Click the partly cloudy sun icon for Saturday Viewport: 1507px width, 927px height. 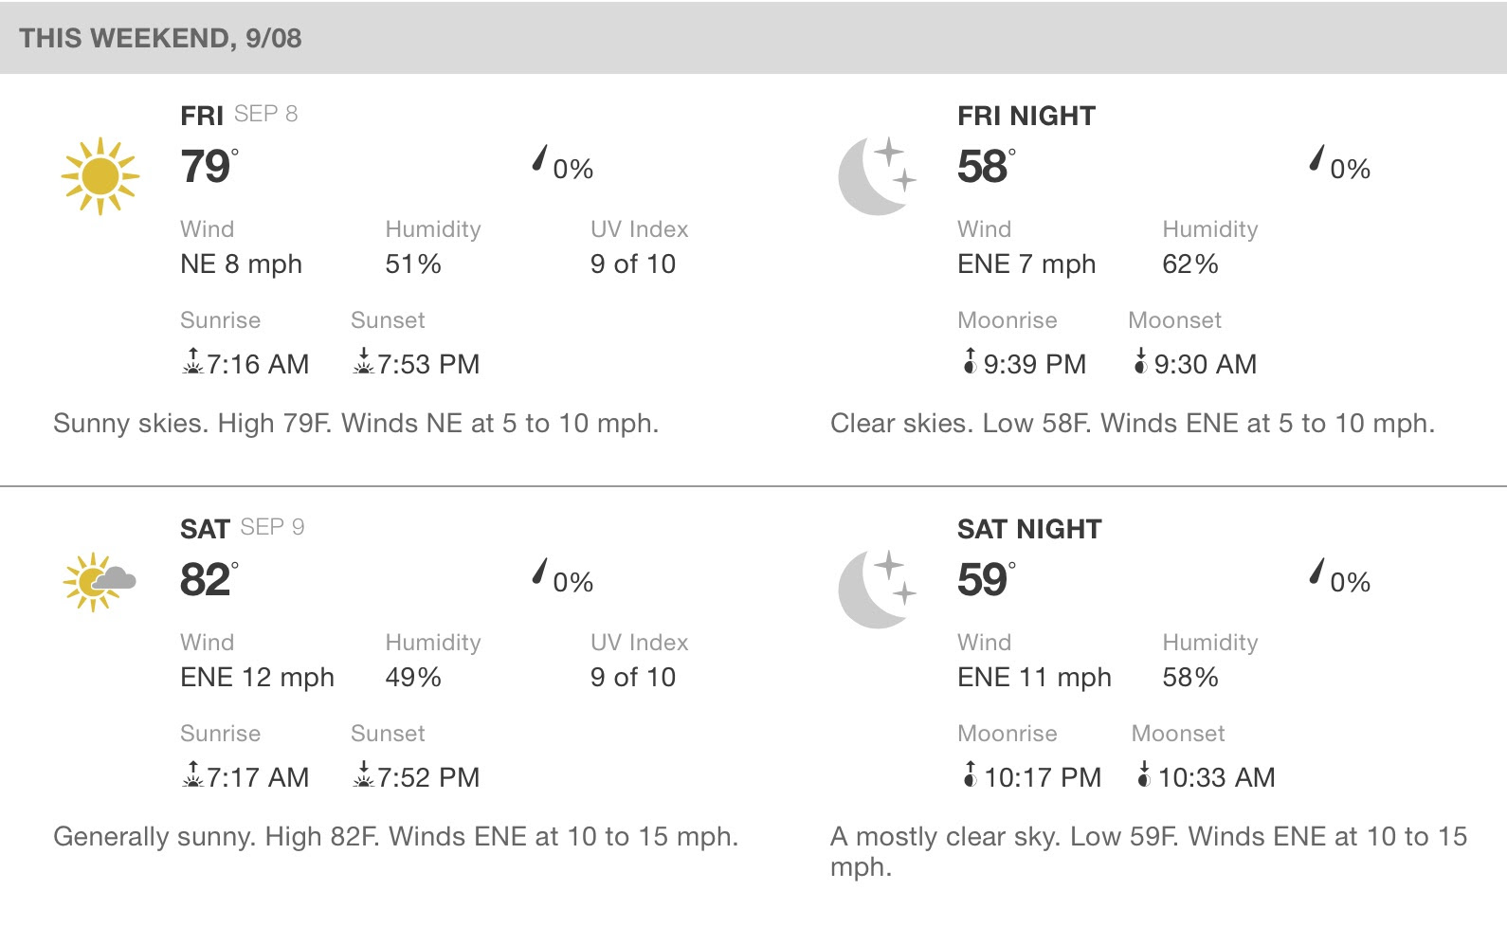(x=100, y=582)
